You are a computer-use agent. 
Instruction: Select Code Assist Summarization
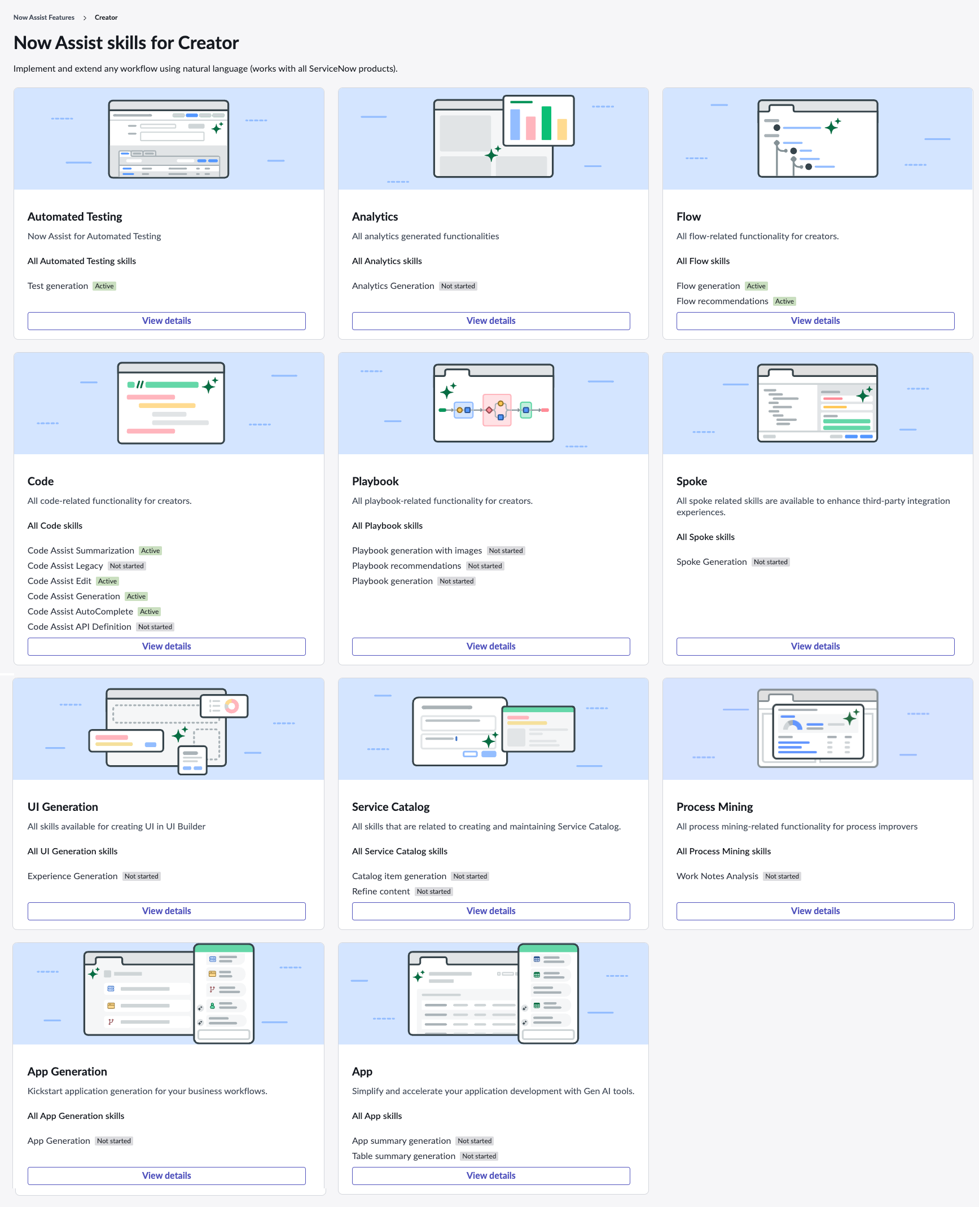click(x=81, y=551)
